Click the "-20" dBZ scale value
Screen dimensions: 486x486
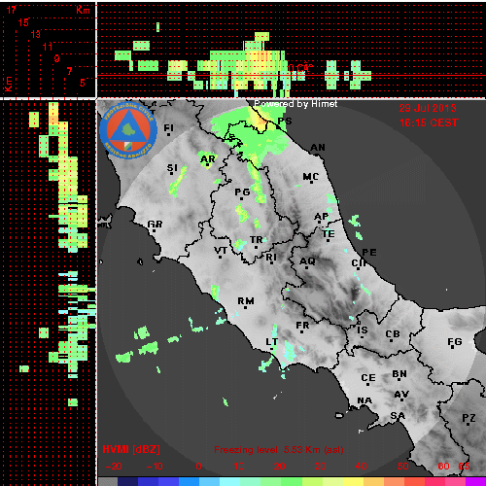(x=114, y=467)
